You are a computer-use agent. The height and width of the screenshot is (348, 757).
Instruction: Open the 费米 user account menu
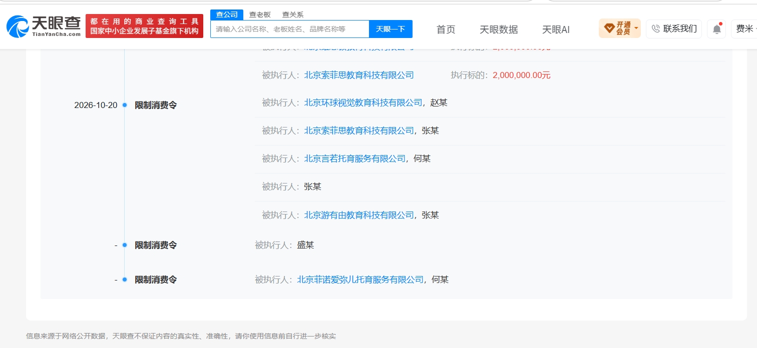pyautogui.click(x=744, y=29)
